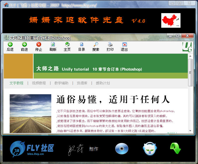Open the 目录 contents icon
Image resolution: width=198 pixels, height=164 pixels.
(x=82, y=47)
